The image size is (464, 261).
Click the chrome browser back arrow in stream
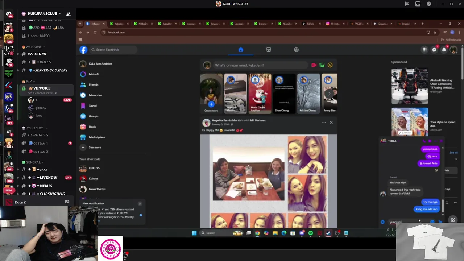80,32
